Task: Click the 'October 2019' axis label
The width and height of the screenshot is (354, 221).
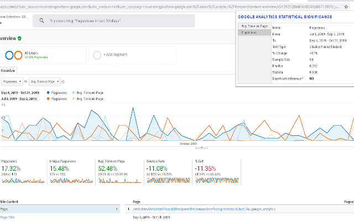Action: pyautogui.click(x=188, y=144)
